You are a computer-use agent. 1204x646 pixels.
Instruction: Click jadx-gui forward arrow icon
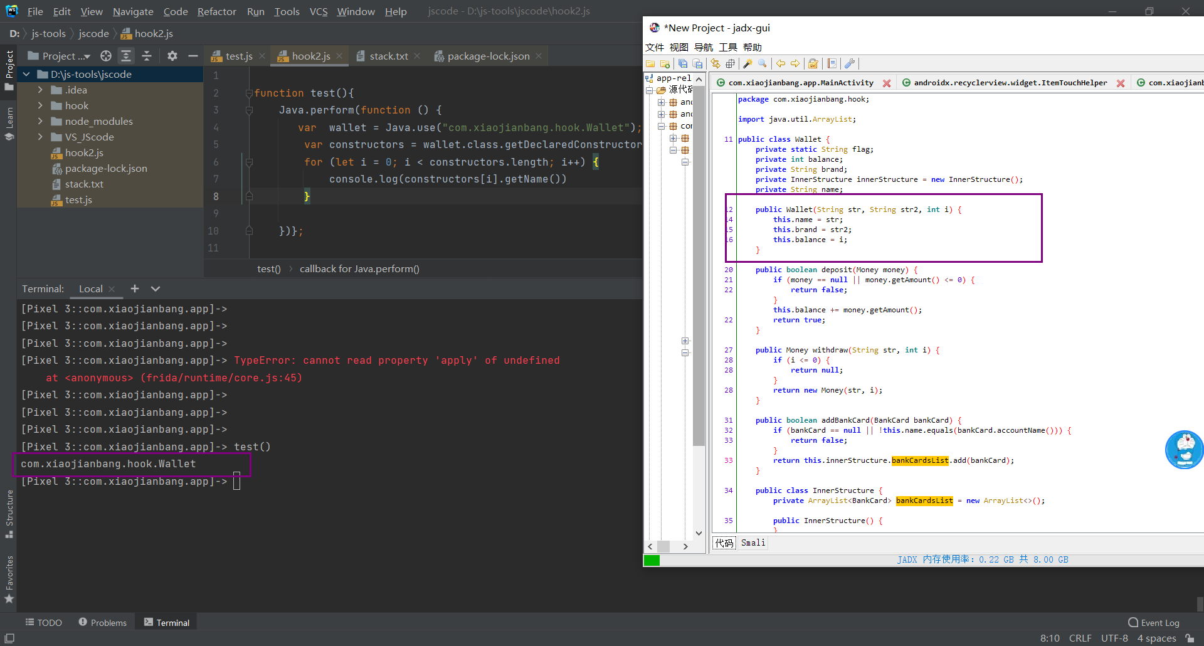795,63
